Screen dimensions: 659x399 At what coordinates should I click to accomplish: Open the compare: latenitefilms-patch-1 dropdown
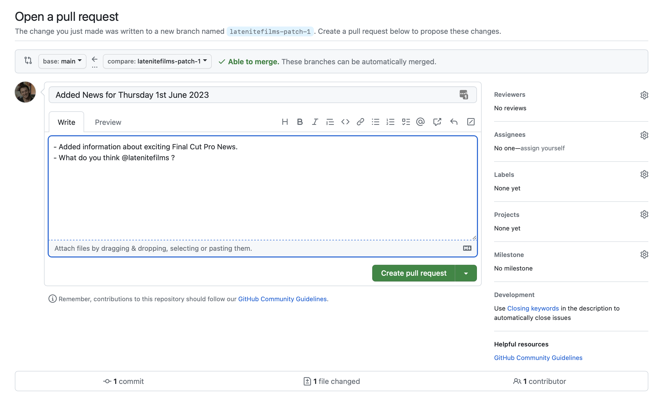157,61
